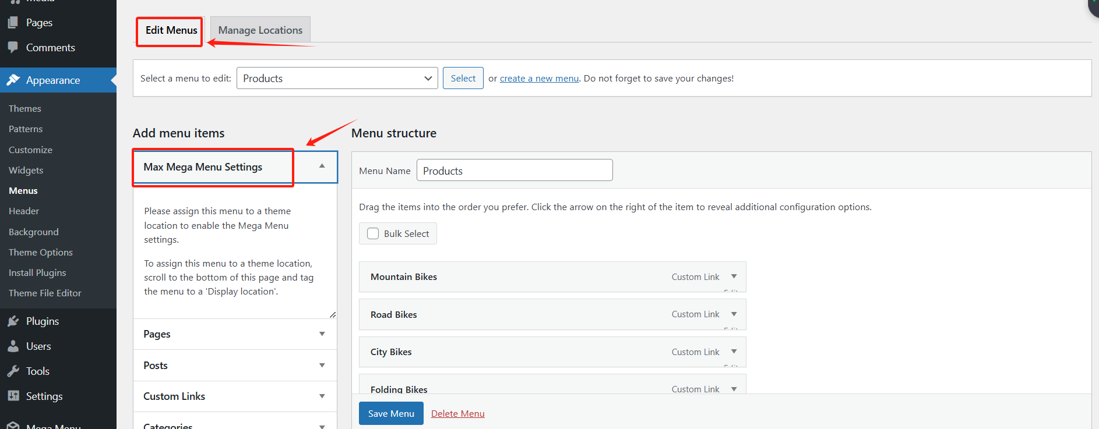
Task: Click the Appearance paintbrush icon
Action: point(13,80)
